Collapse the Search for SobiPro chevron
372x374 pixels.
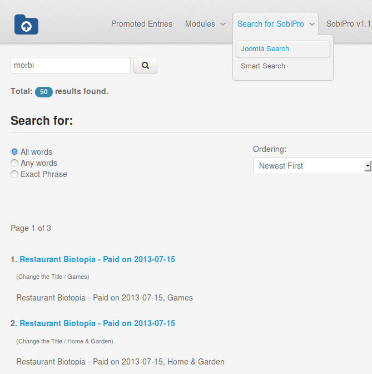pos(312,24)
